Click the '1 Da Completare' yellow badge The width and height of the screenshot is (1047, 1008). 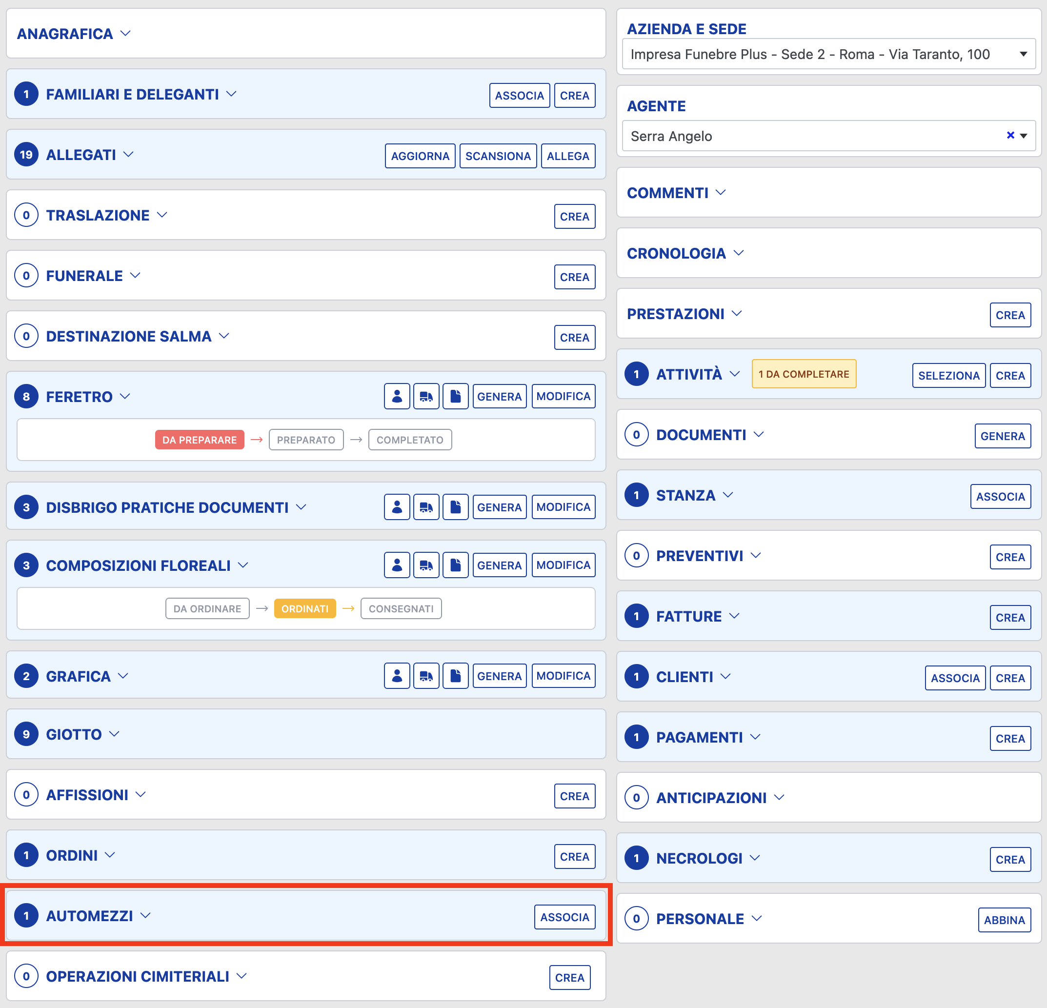coord(803,374)
